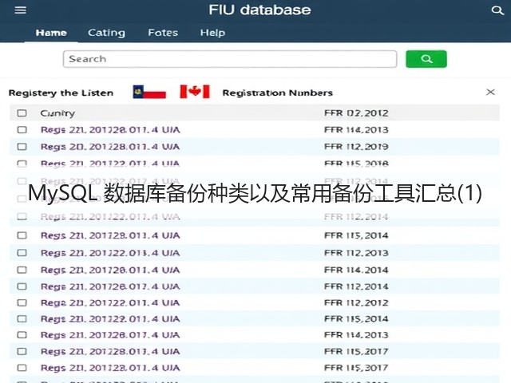Click the FFR 115,2018 value

(356, 163)
